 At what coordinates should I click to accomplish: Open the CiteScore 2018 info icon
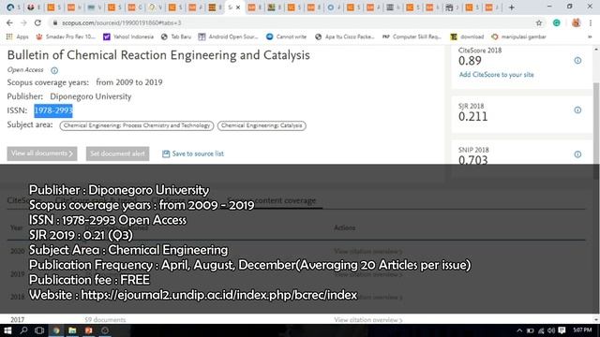577,60
